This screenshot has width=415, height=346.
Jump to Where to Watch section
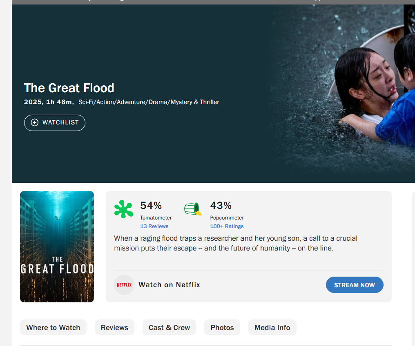pos(53,327)
